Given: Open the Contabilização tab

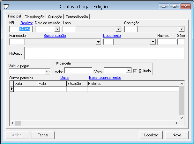Looking at the screenshot, I should point(77,17).
